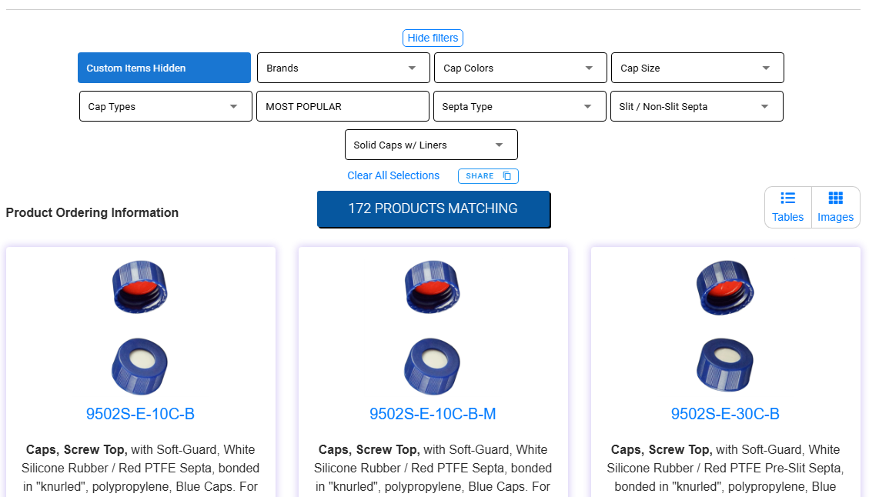
Task: Open the Septa Type dropdown
Action: 520,106
